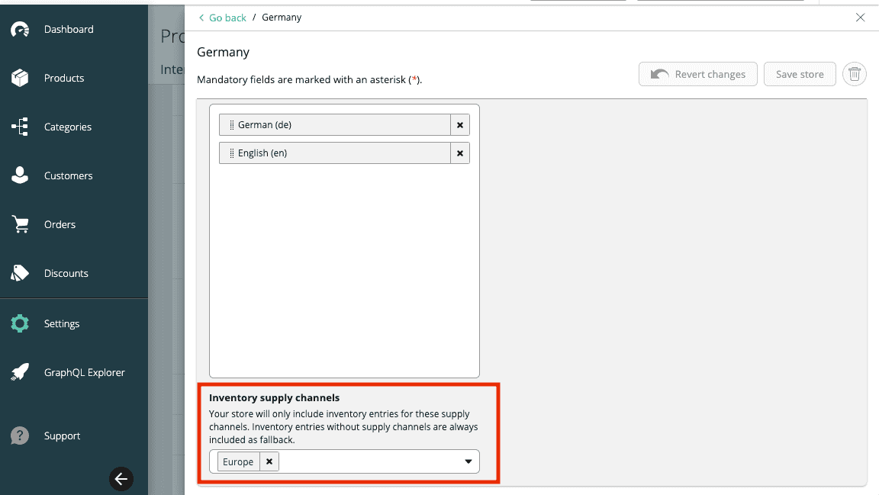Click the Support question mark icon
Viewport: 879px width, 495px height.
pyautogui.click(x=20, y=436)
